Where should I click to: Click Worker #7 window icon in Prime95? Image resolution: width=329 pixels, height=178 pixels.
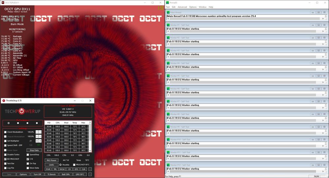click(168, 102)
